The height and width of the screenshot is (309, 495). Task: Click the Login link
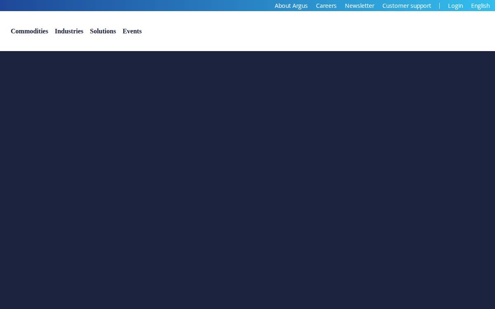coord(455,6)
